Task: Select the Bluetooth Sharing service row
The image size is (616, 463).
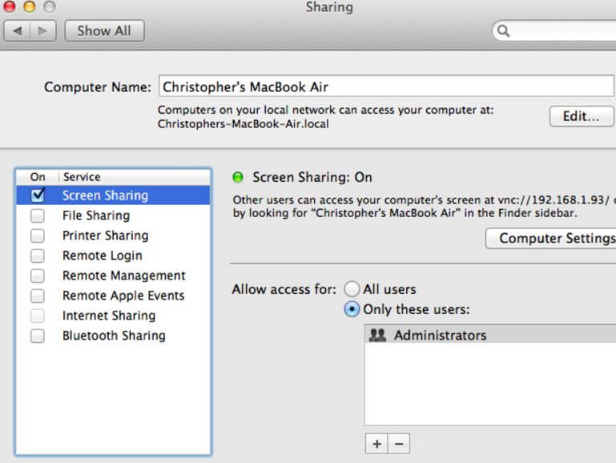Action: pyautogui.click(x=113, y=336)
